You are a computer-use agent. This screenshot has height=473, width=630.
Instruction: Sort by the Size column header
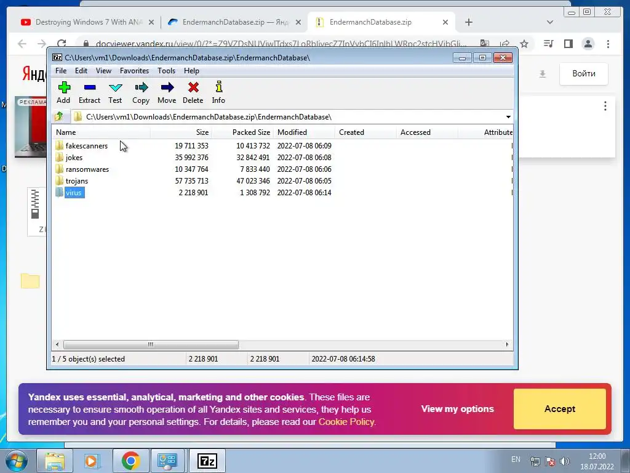[x=181, y=132]
